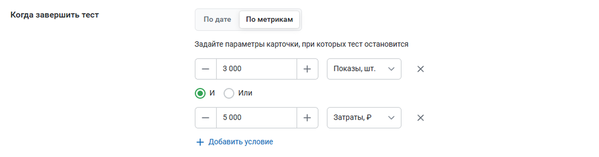599x157 pixels.
Task: Click the 'Когда завершить тест' heading
Action: (55, 15)
